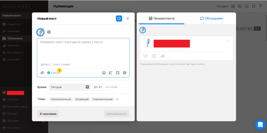Image resolution: width=267 pixels, height=133 pixels.
Task: Open the emoji picker smiley icon
Action: tap(104, 73)
